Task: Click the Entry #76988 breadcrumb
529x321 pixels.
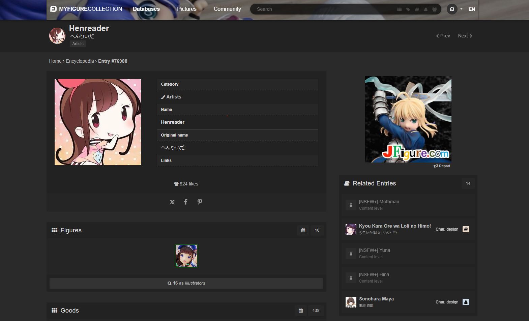Action: pos(113,61)
